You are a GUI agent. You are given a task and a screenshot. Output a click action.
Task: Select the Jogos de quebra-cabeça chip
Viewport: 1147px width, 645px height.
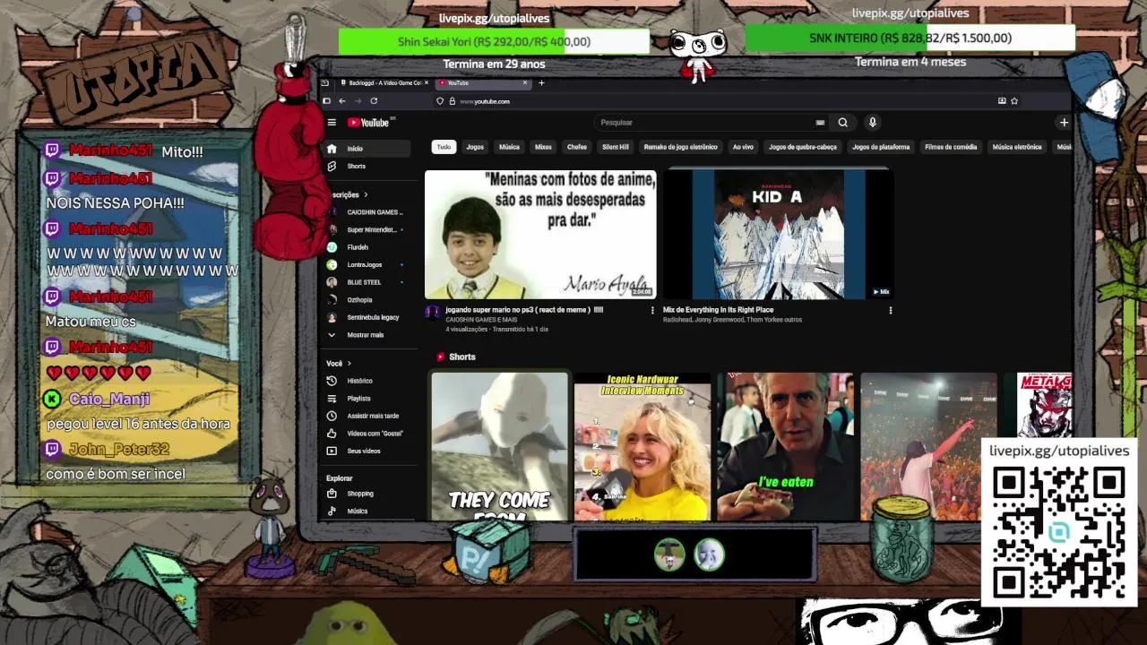tap(803, 147)
